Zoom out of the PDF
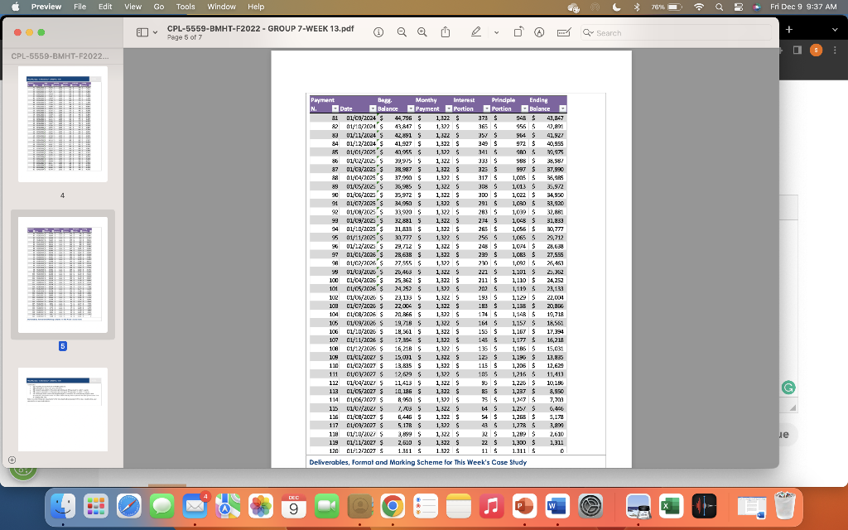This screenshot has width=848, height=530. [401, 32]
